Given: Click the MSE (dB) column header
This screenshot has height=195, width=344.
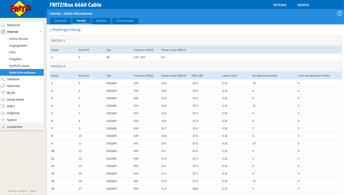Looking at the screenshot, I should click(x=197, y=76).
